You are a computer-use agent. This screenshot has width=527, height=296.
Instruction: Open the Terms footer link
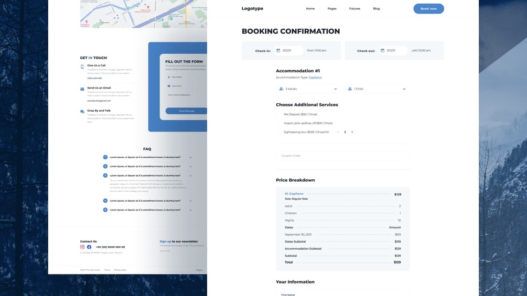107,270
